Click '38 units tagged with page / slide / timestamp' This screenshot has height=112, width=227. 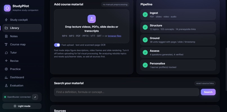172,42
